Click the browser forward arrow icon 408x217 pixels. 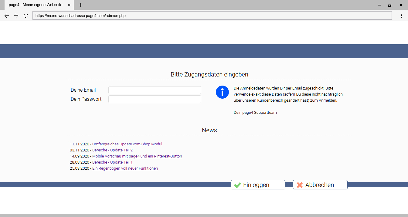coord(16,15)
